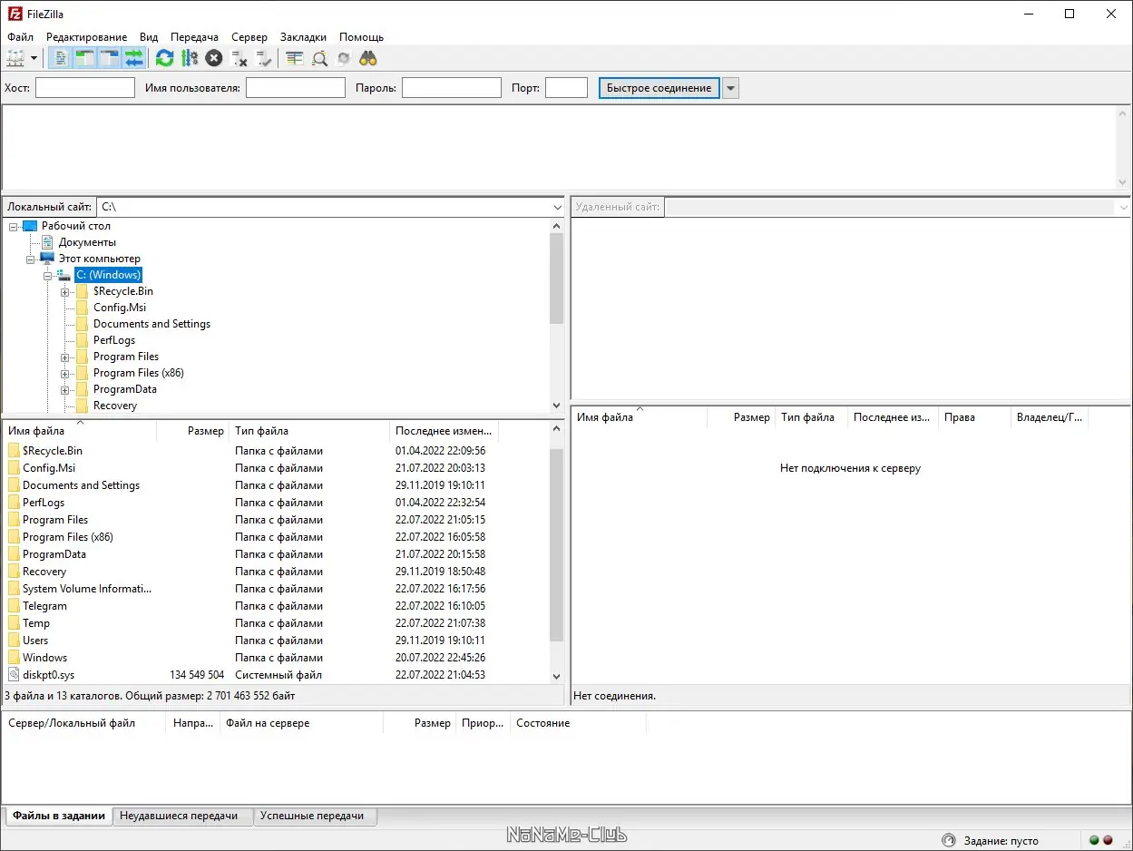Switch to Файлы в задании tab
The width and height of the screenshot is (1133, 851).
(59, 816)
